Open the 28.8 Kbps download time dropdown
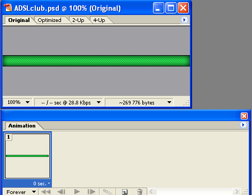The height and width of the screenshot is (195, 252). tap(68, 102)
